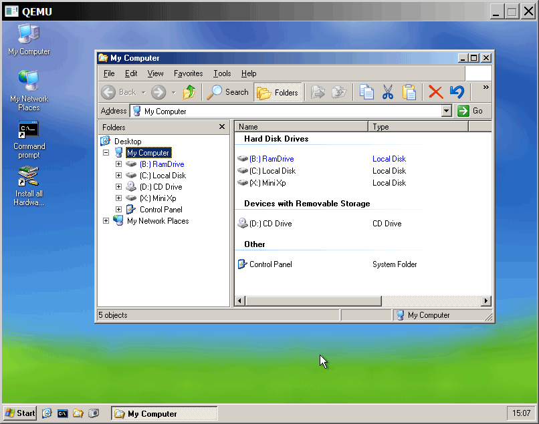Click the Up folder toolbar icon
539x424 pixels.
[x=189, y=92]
